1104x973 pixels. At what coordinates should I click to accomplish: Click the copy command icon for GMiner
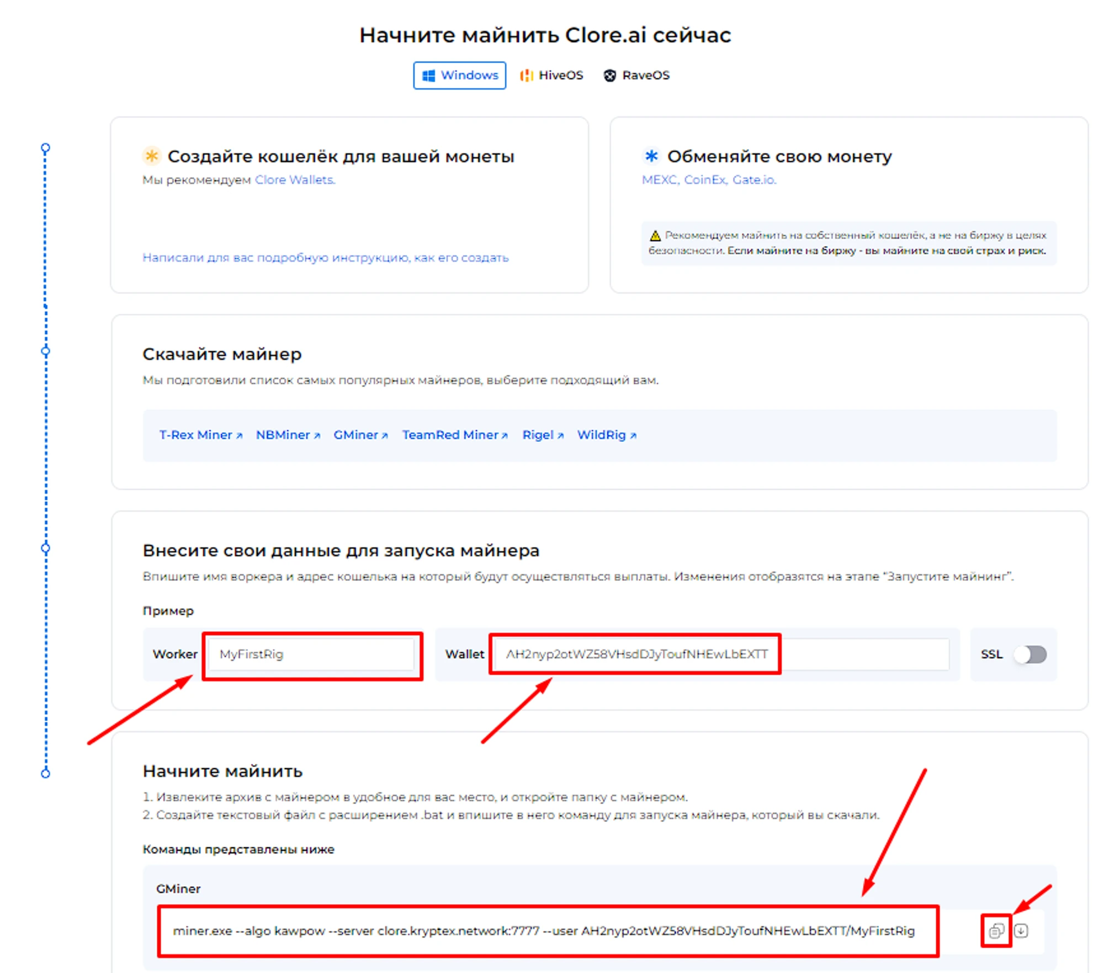[996, 931]
